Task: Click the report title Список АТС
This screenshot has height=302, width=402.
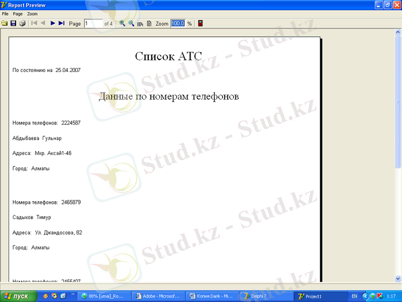Action: pyautogui.click(x=168, y=56)
